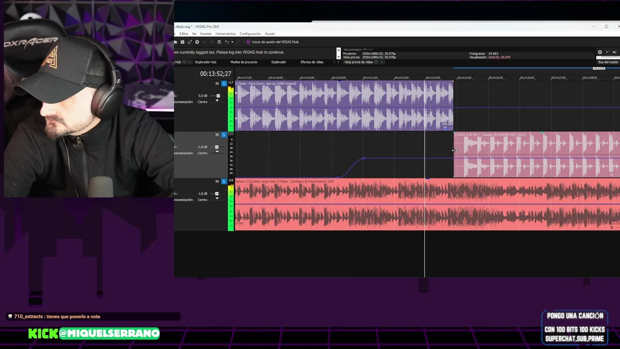620x349 pixels.
Task: Click the Render As export icon
Action: [190, 42]
